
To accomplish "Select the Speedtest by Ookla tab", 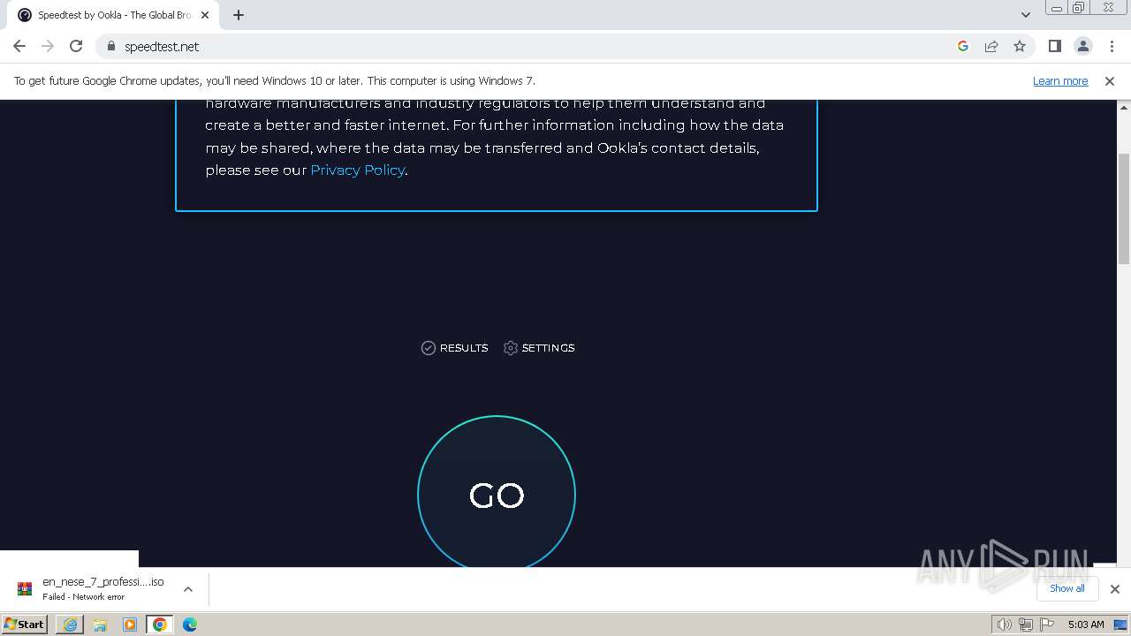I will [113, 15].
